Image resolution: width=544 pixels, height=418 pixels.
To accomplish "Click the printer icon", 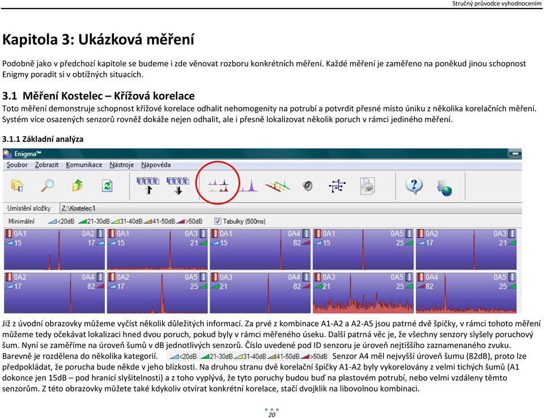I will point(367,186).
